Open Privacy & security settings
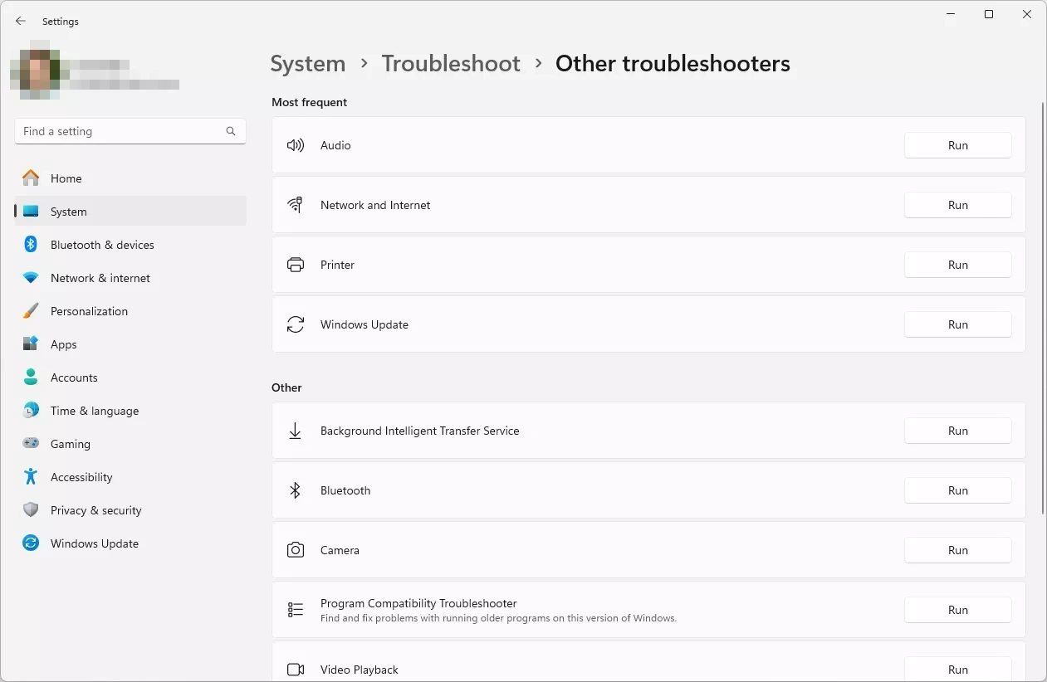Viewport: 1047px width, 682px height. [130, 510]
